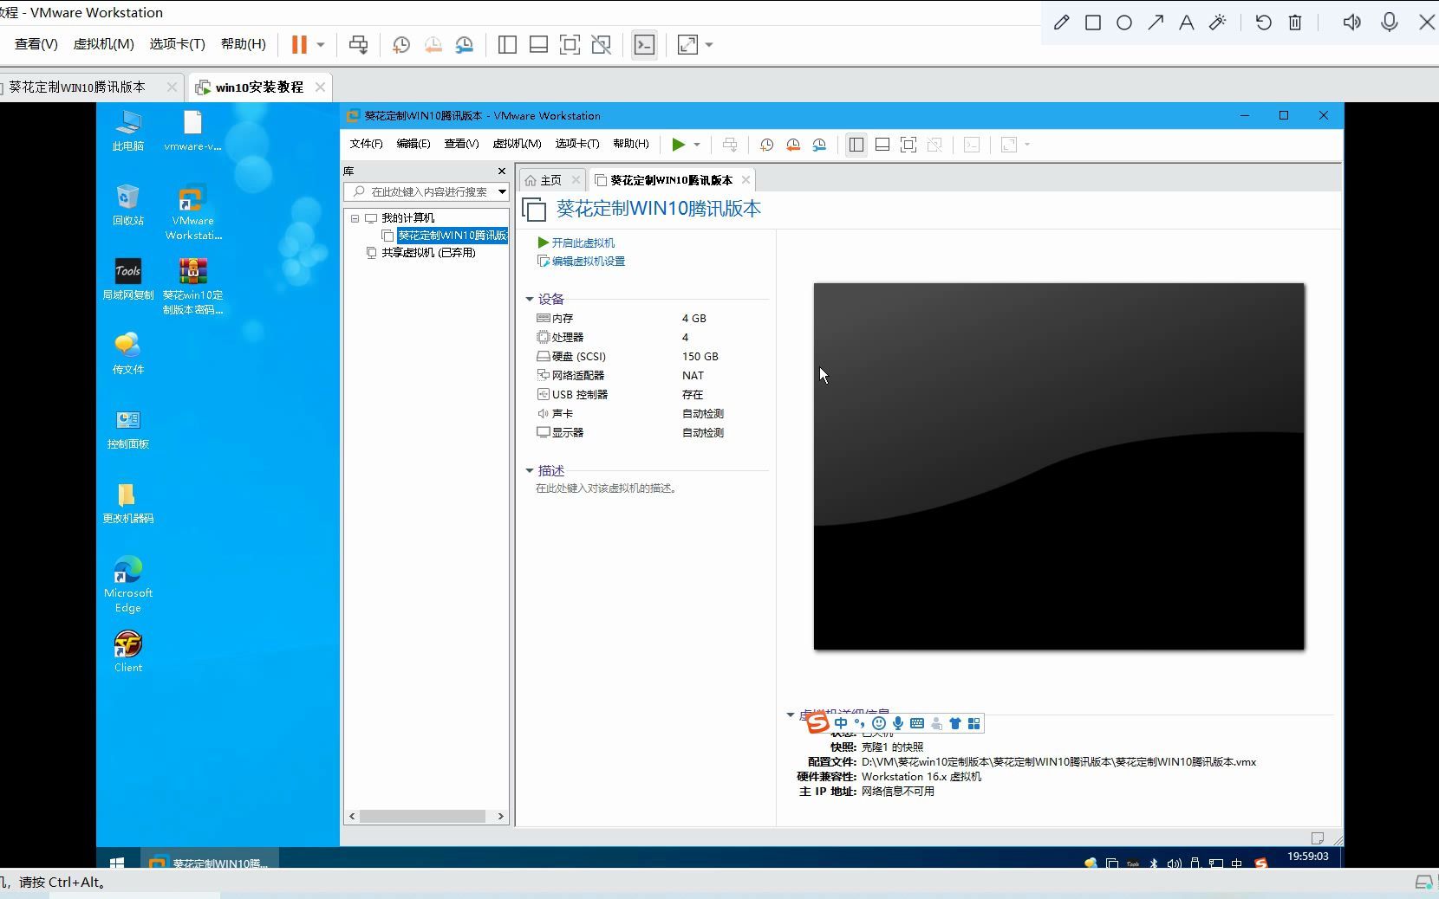Select 葵花定制WIN10腾讯版 in library tree
The image size is (1439, 899).
pyautogui.click(x=453, y=236)
